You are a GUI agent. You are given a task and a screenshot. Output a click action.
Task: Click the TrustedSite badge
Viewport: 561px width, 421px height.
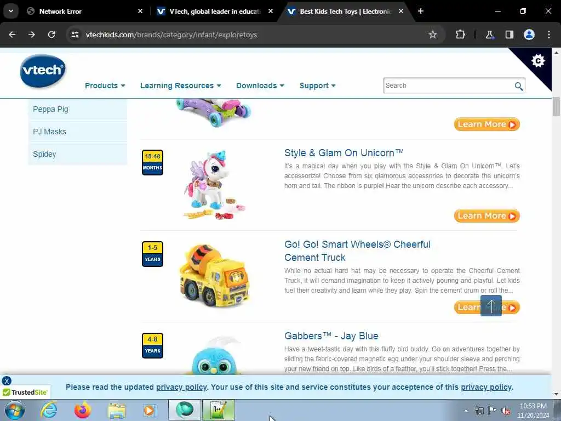25,392
